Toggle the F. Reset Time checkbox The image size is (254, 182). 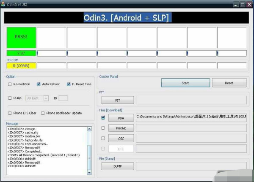[x=69, y=84]
